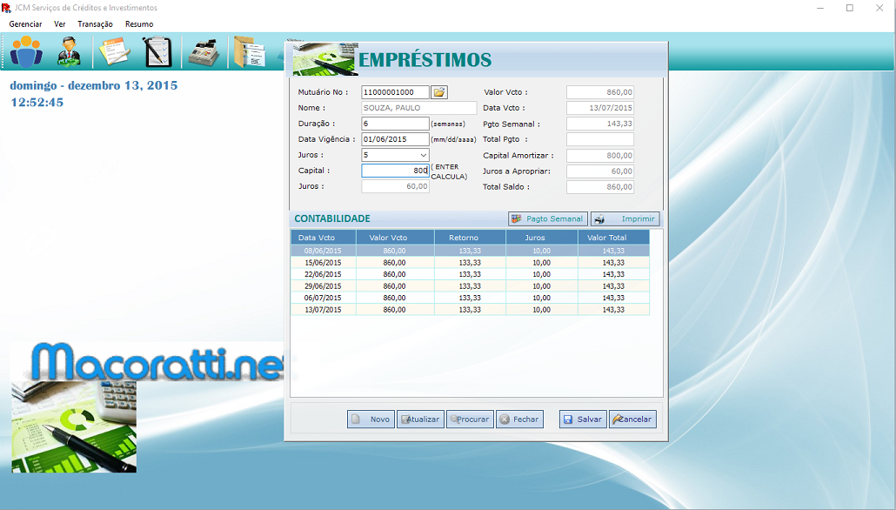Open the Resumo menu

139,24
